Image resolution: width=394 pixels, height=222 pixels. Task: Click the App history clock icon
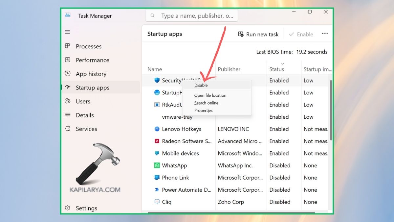tap(68, 73)
